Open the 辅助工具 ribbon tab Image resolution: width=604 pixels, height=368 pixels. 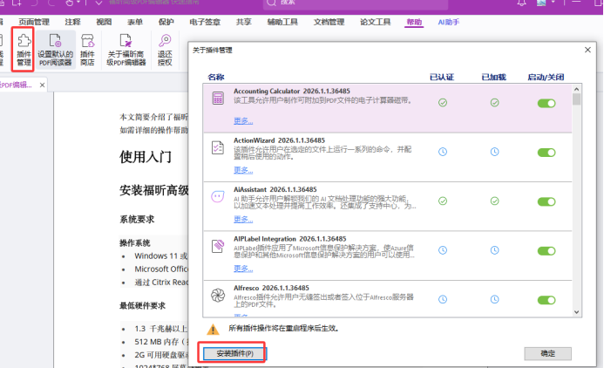coord(282,23)
